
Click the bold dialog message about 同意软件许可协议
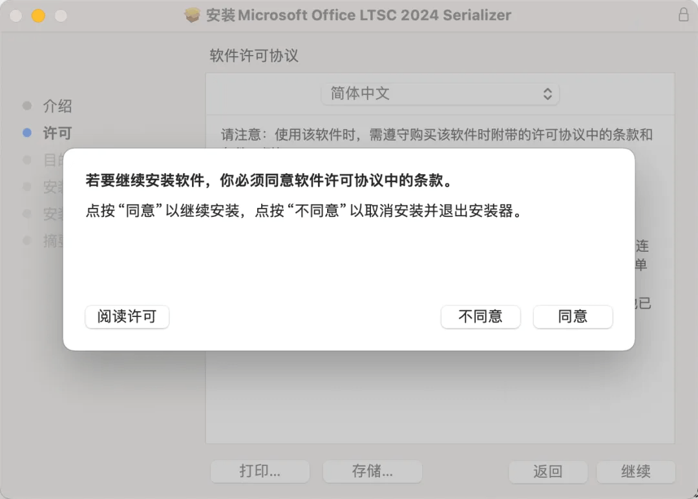(270, 181)
